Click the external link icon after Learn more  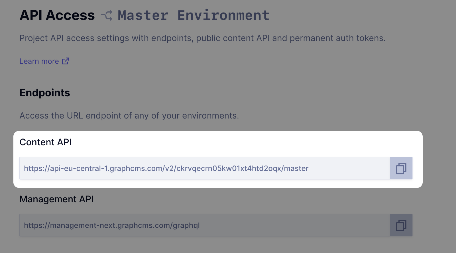coord(66,61)
